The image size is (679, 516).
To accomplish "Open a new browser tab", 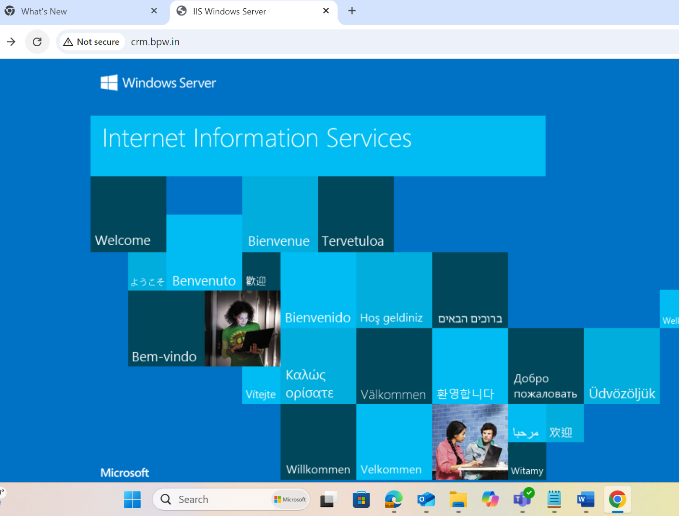I will 352,11.
